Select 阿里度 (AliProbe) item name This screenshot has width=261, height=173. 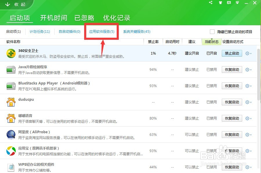[x=34, y=132]
